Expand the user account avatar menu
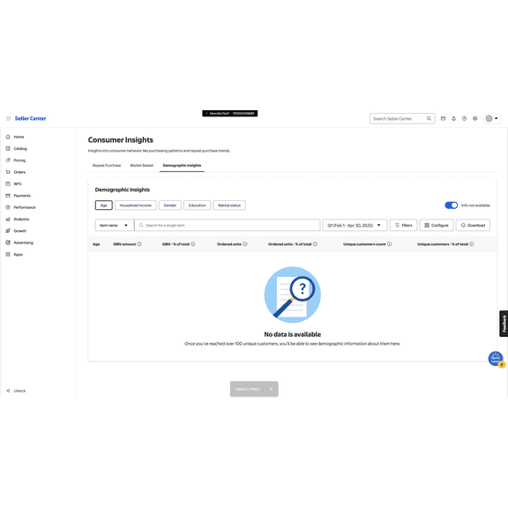 492,118
